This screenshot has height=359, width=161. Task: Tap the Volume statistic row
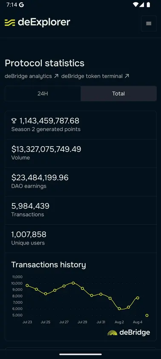click(81, 153)
